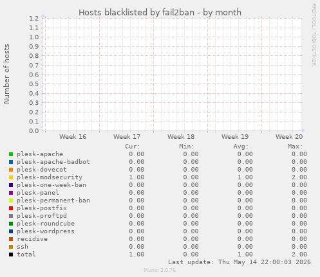320x277 pixels.
Task: Click the olive ssh legend swatch
Action: pyautogui.click(x=11, y=247)
